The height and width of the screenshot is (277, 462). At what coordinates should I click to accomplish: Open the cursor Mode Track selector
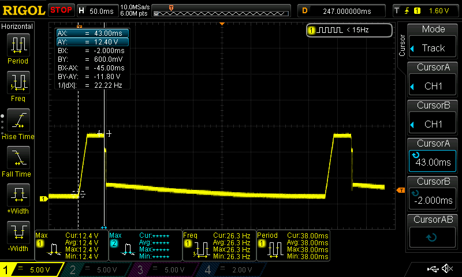pyautogui.click(x=433, y=42)
